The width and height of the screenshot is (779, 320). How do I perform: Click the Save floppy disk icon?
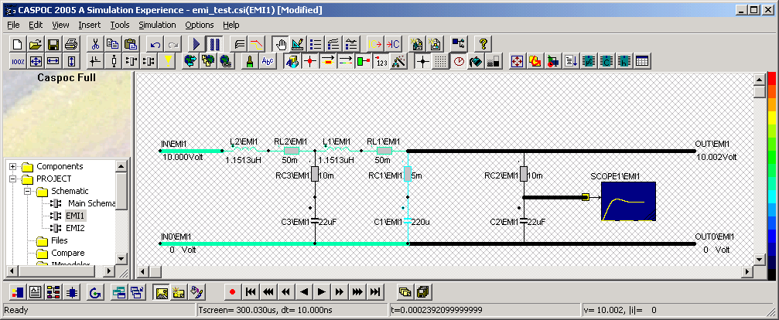[53, 44]
